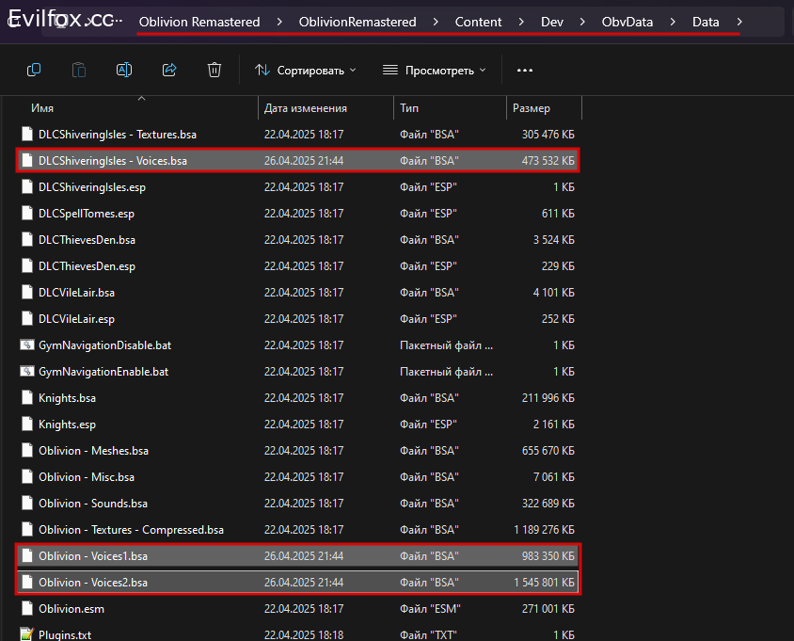This screenshot has height=641, width=794.
Task: Click file icon of Oblivion - Misc.bsa
Action: coord(27,476)
